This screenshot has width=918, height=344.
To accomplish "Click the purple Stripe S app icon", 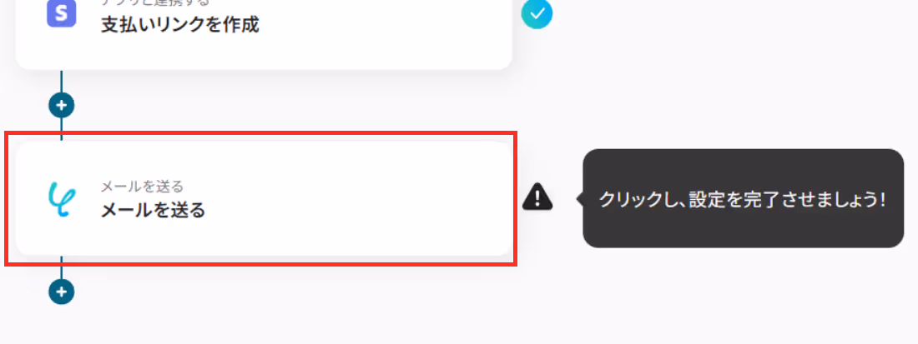I will 62,12.
